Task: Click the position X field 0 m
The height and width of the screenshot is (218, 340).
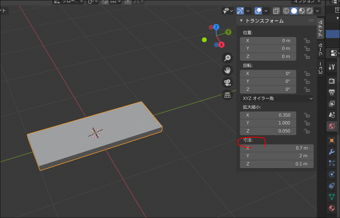Action: 268,41
